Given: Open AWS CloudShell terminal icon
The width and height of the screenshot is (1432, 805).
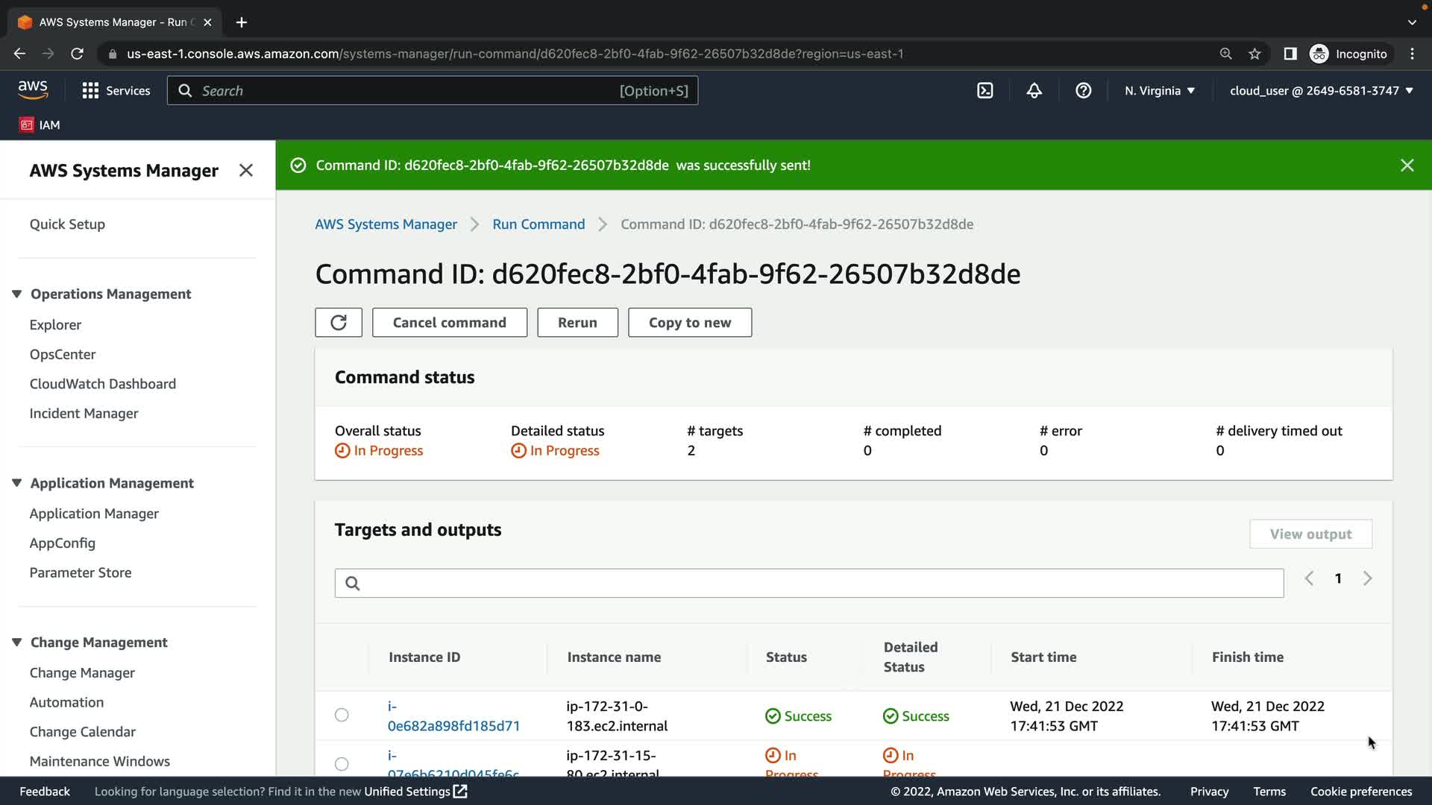Looking at the screenshot, I should 984,91.
